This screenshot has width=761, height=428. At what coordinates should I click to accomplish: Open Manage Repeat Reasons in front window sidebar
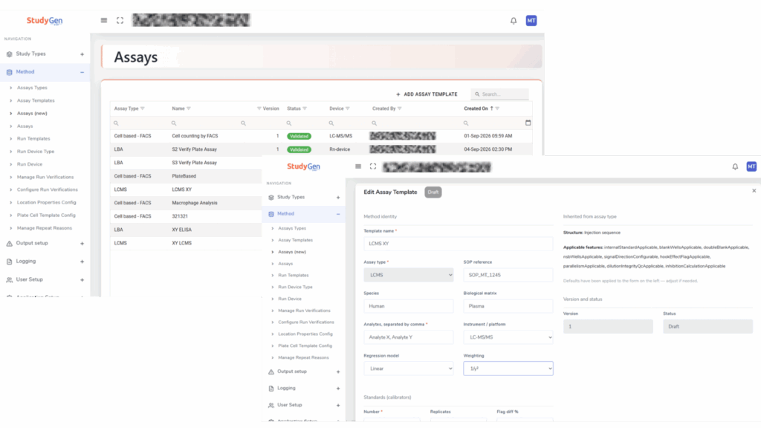tap(303, 357)
